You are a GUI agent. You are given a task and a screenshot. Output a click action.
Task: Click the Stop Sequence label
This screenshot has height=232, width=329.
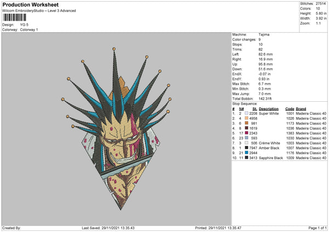[x=245, y=104]
